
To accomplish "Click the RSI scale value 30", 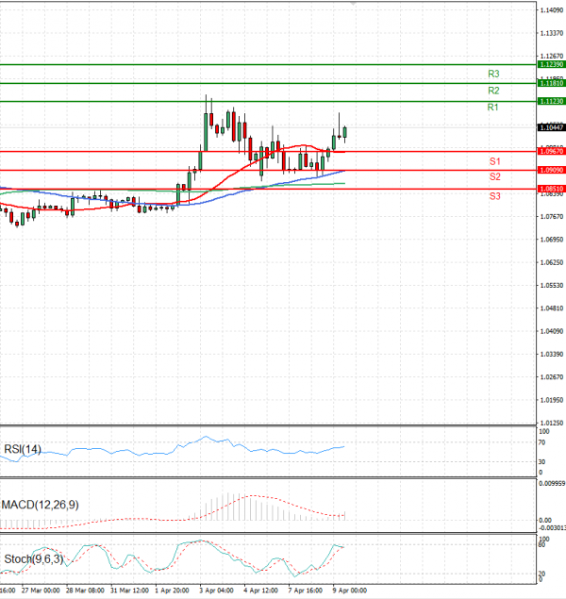I will pos(541,462).
